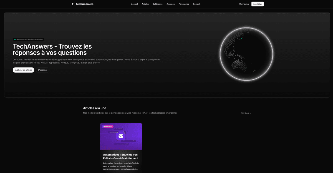This screenshot has width=333, height=173.
Task: Click the TechAnswers "T" logo icon
Action: tap(72, 4)
